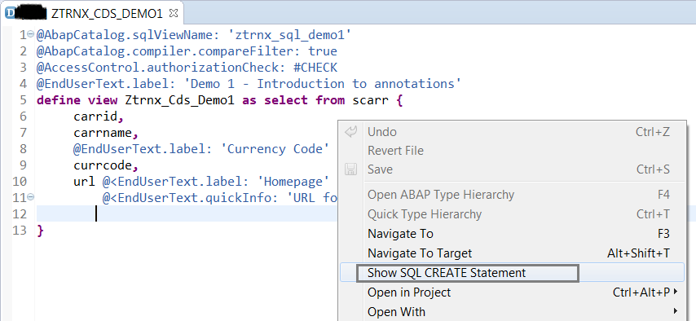Click line number 13 in the gutter

tap(20, 231)
